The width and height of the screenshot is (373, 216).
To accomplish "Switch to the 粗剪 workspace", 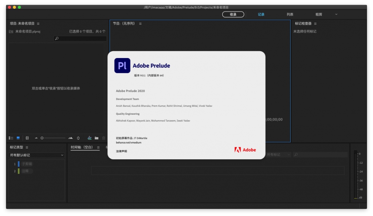I will (x=319, y=15).
